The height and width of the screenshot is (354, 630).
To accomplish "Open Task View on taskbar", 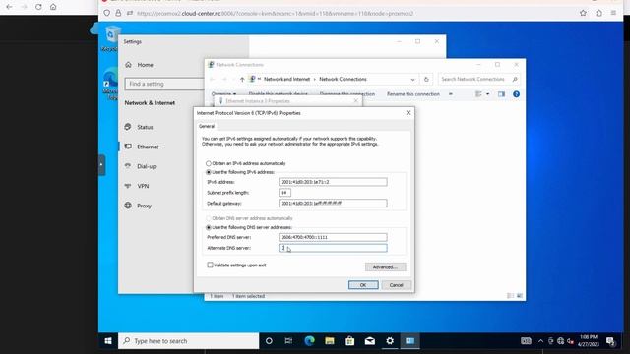I will pyautogui.click(x=288, y=341).
